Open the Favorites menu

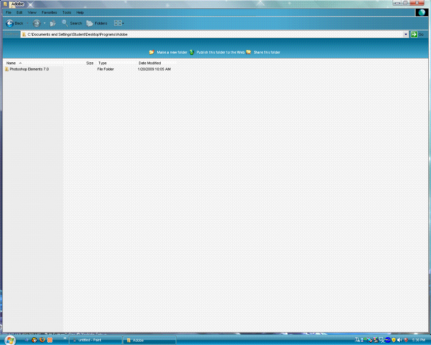tap(49, 12)
